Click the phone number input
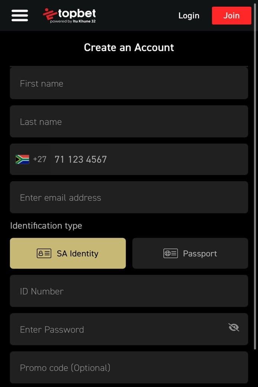Screen dimensions: 258x387 (x=130, y=159)
